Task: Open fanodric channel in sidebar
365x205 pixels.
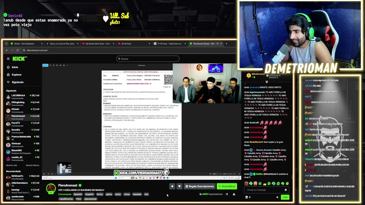Action: 23,131
